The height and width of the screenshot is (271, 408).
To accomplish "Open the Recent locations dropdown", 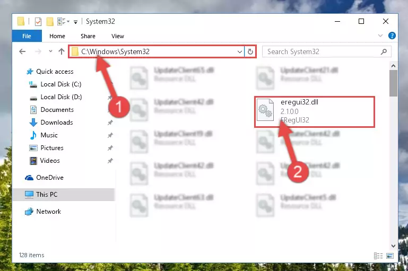I will [x=50, y=51].
